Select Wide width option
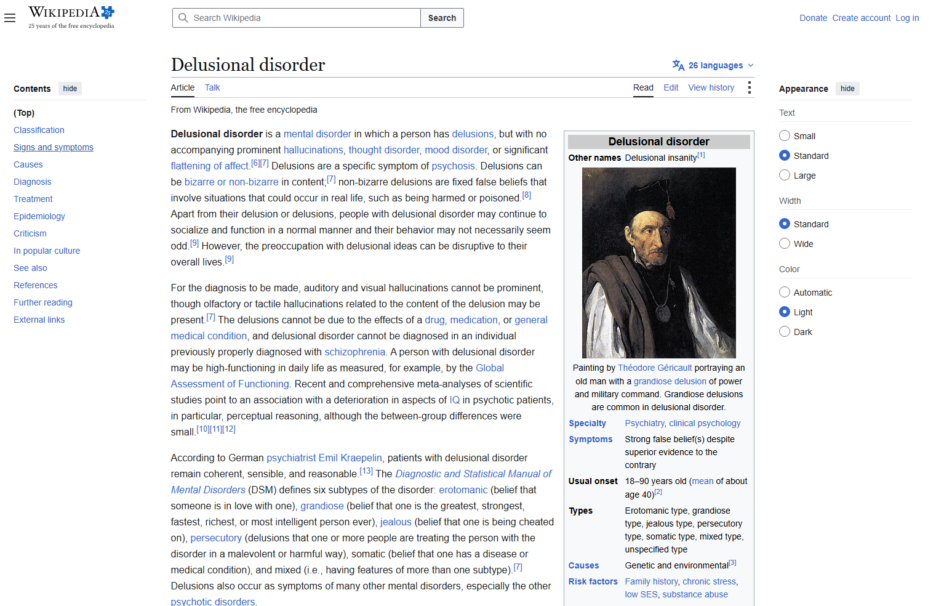The width and height of the screenshot is (944, 606). (x=785, y=244)
